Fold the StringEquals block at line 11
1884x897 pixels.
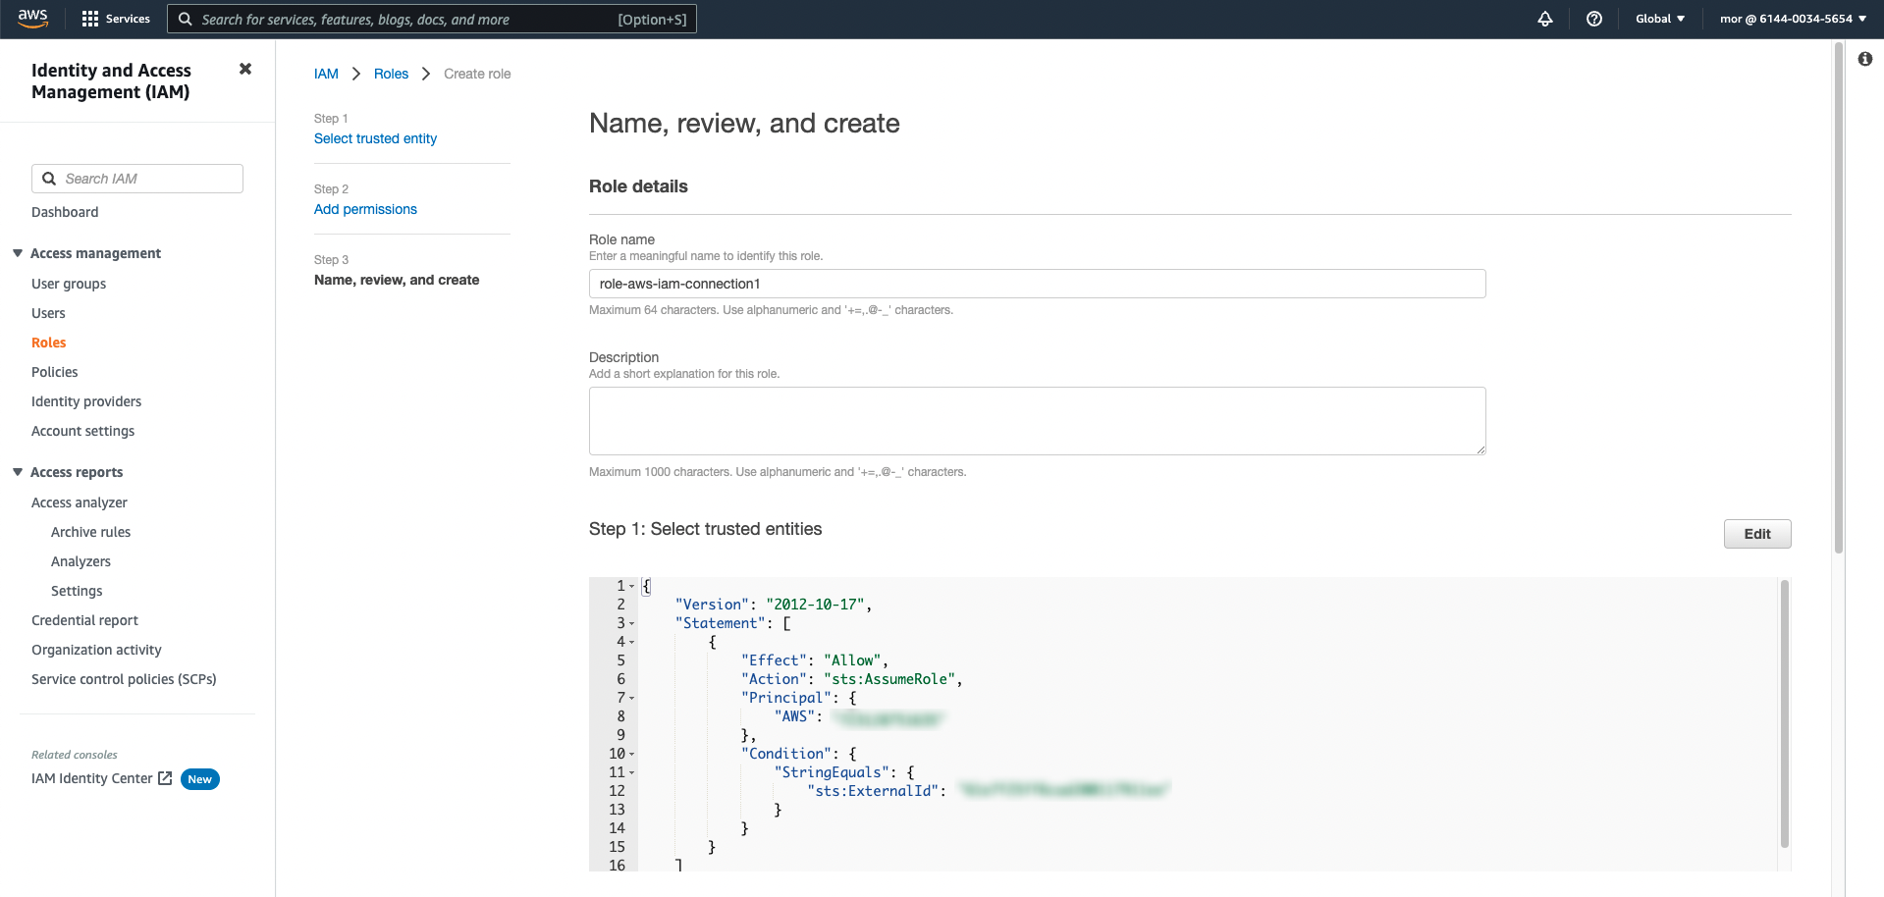coord(631,773)
